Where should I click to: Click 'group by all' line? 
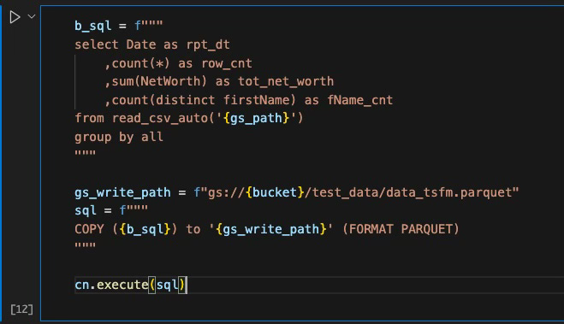coord(119,137)
